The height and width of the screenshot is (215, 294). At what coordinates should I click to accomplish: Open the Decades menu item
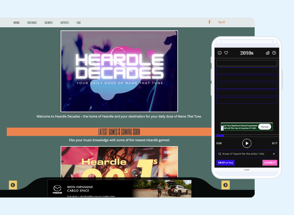(x=32, y=23)
